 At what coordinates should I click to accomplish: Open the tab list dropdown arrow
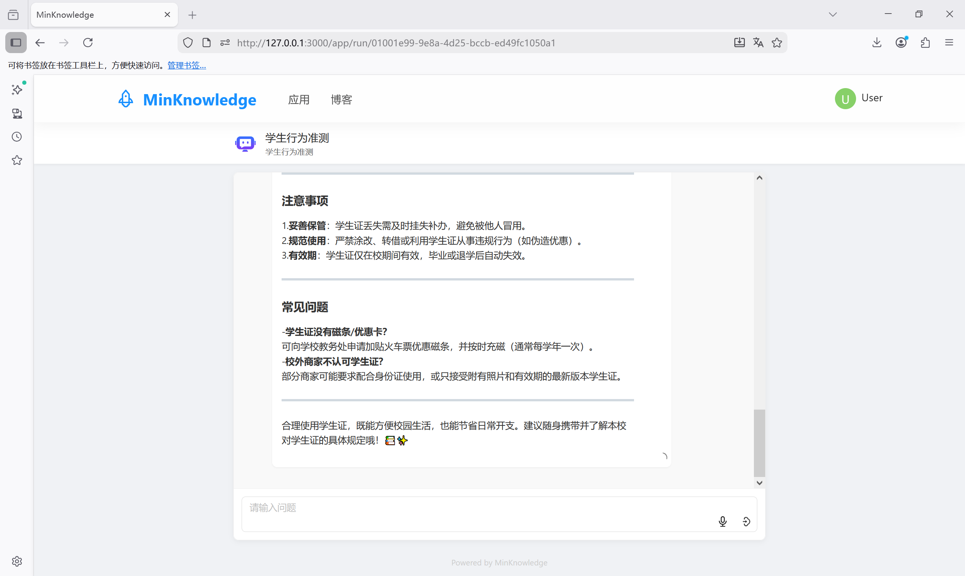(833, 14)
